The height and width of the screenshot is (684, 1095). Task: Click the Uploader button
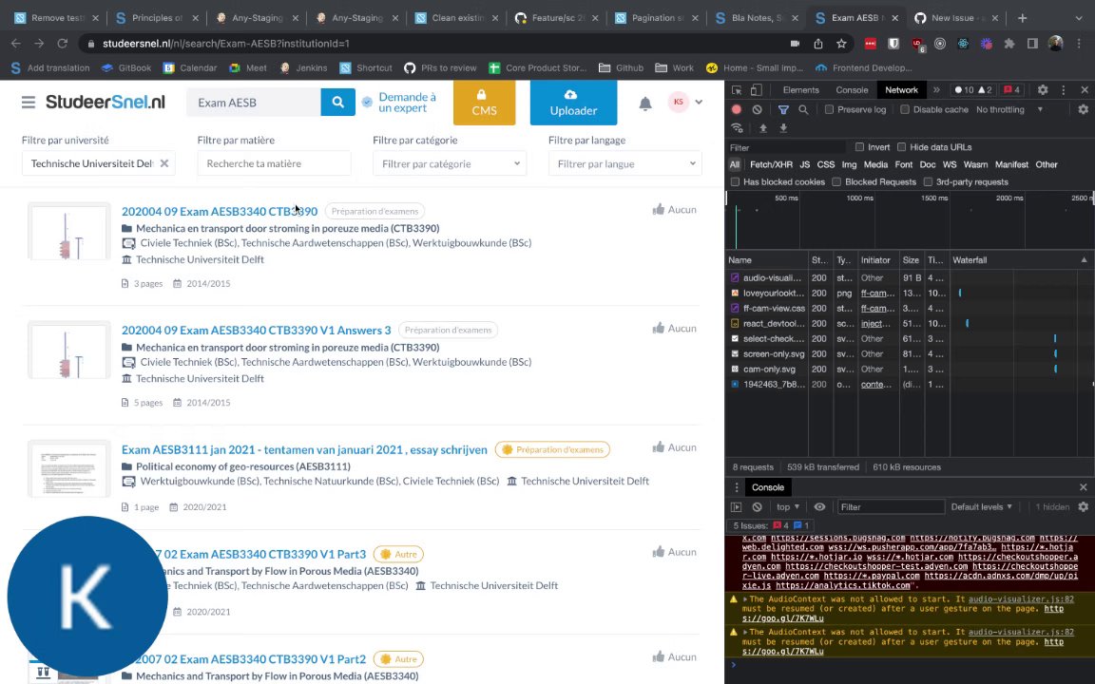click(x=573, y=103)
